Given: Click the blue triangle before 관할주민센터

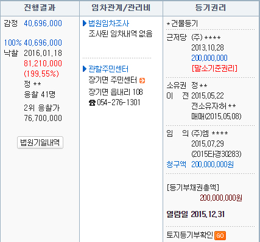Looking at the screenshot, I should 85,69.
